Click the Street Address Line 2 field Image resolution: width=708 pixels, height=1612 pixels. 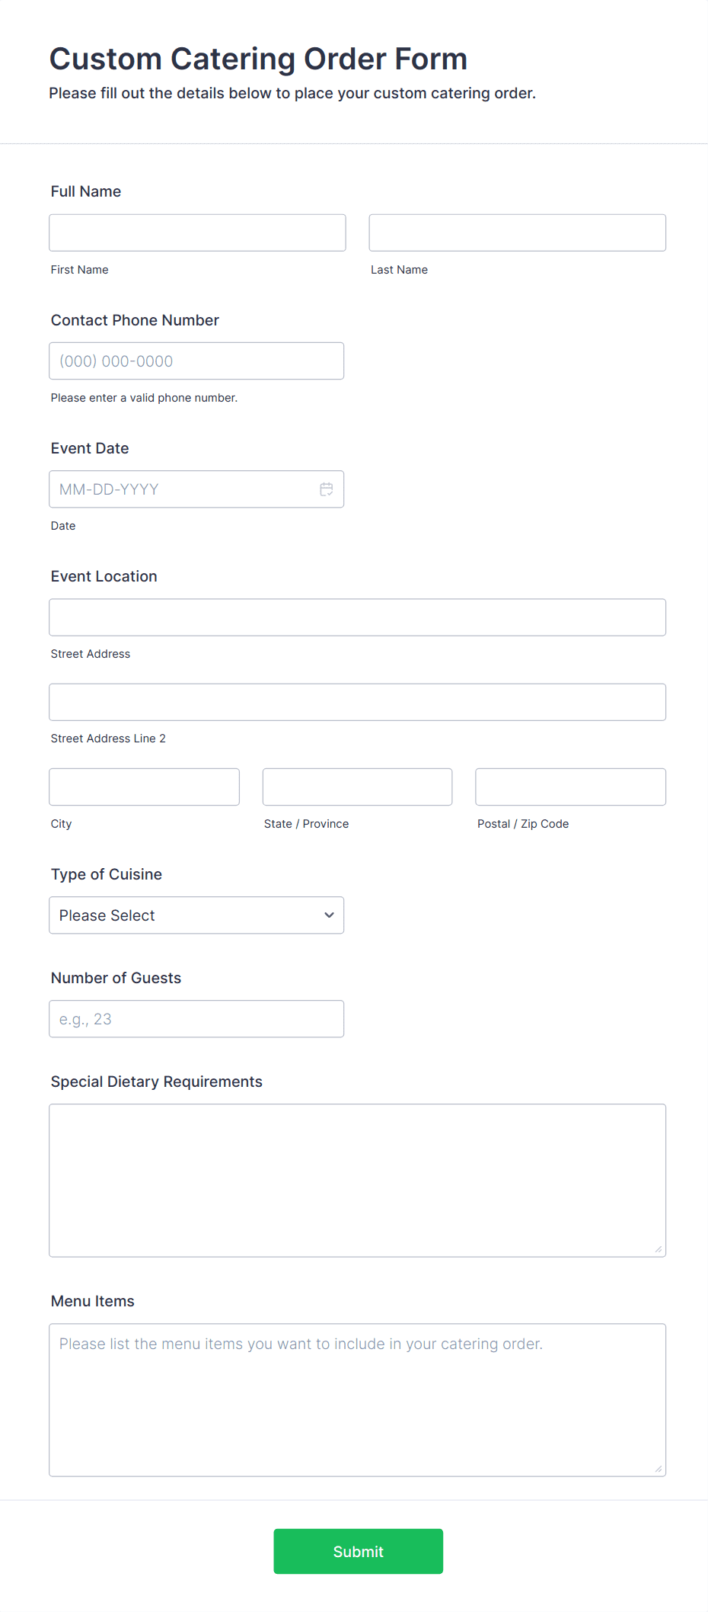pos(357,702)
